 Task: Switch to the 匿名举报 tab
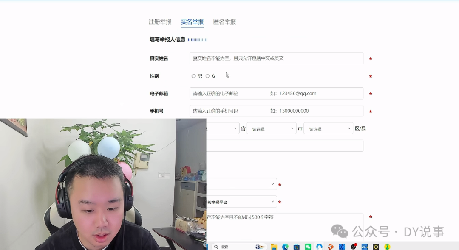point(224,22)
